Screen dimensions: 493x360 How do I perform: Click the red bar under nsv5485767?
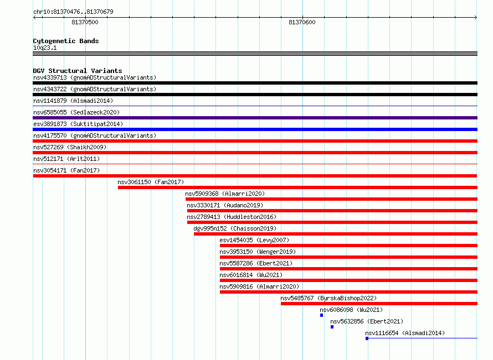[379, 304]
